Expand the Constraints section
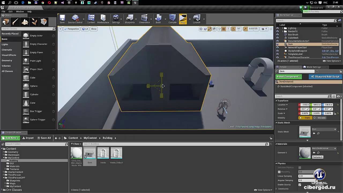343x193 pixels. (276, 189)
